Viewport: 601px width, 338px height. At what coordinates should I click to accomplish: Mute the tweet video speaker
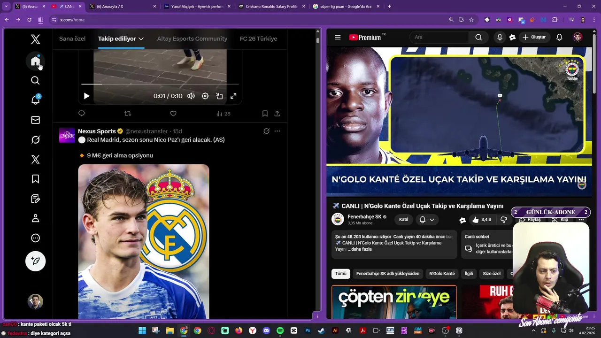191,96
